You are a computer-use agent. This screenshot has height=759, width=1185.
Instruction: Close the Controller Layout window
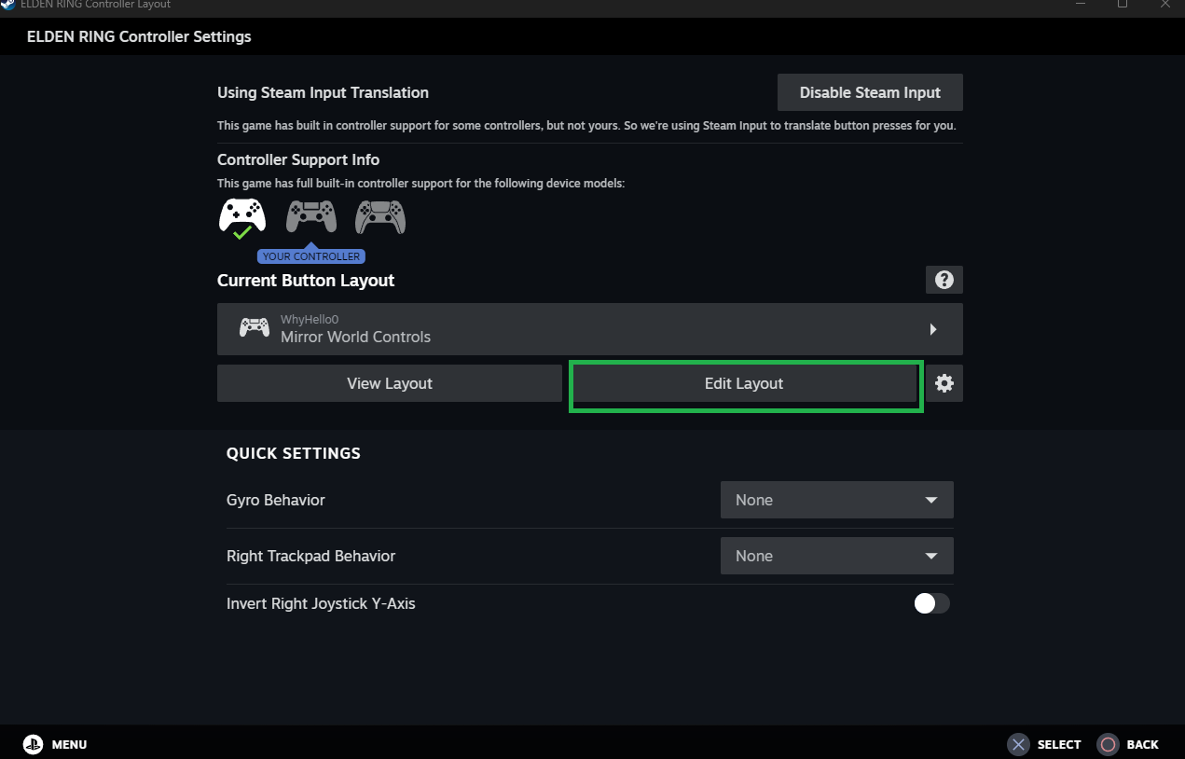click(x=1164, y=5)
